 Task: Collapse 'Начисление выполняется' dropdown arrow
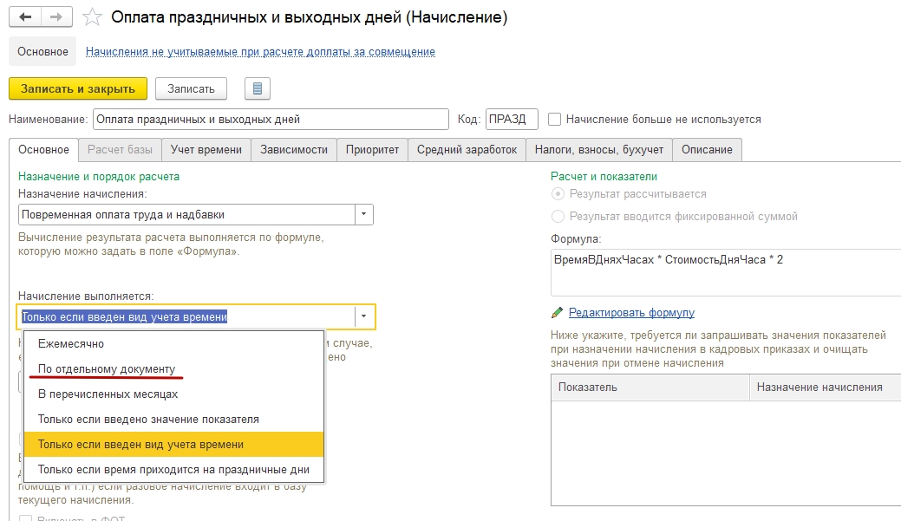point(364,317)
